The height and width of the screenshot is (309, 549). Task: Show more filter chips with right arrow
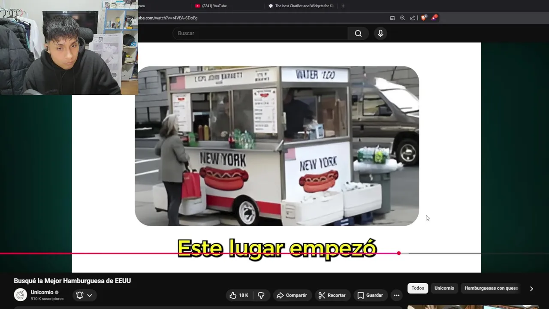click(531, 288)
